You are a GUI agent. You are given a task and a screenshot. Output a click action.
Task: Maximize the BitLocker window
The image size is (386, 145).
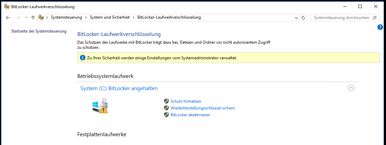click(x=360, y=7)
